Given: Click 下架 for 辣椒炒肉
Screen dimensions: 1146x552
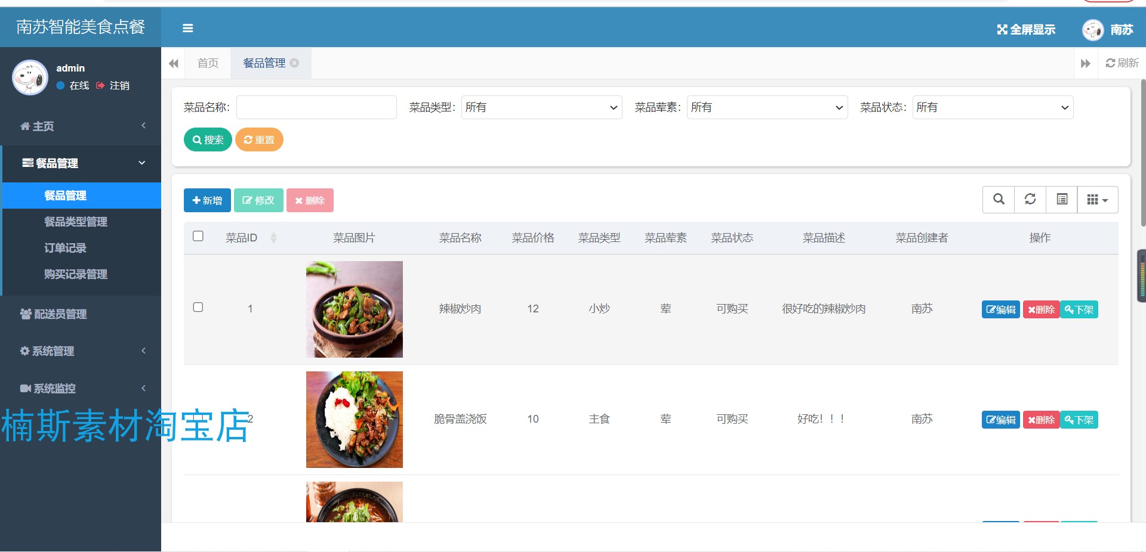Looking at the screenshot, I should 1079,309.
